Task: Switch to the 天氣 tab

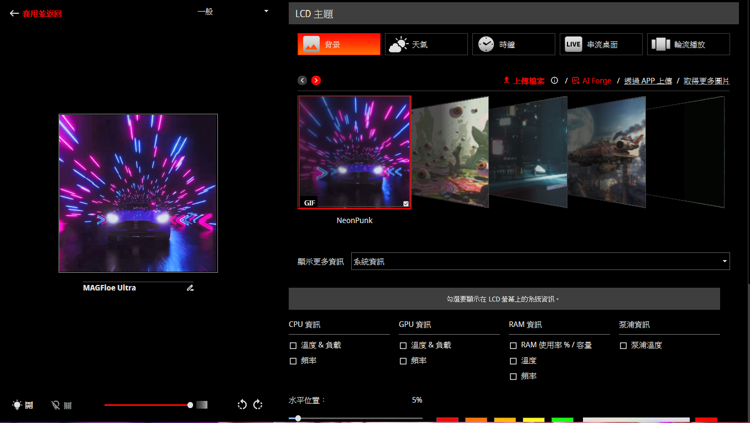Action: click(426, 44)
